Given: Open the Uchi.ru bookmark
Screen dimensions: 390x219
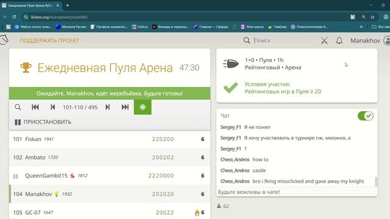Looking at the screenshot, I should 140,27.
